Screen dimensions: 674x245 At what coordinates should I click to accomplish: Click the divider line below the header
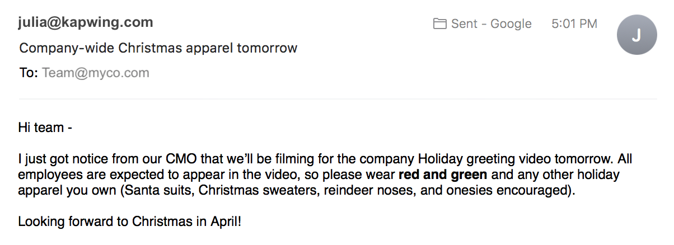coord(337,99)
